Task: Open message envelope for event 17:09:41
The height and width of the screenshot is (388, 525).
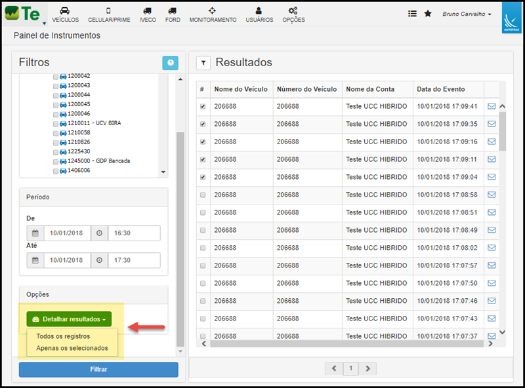Action: (x=491, y=106)
